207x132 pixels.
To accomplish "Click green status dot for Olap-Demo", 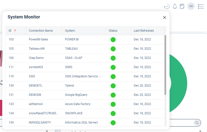I will tap(113, 58).
